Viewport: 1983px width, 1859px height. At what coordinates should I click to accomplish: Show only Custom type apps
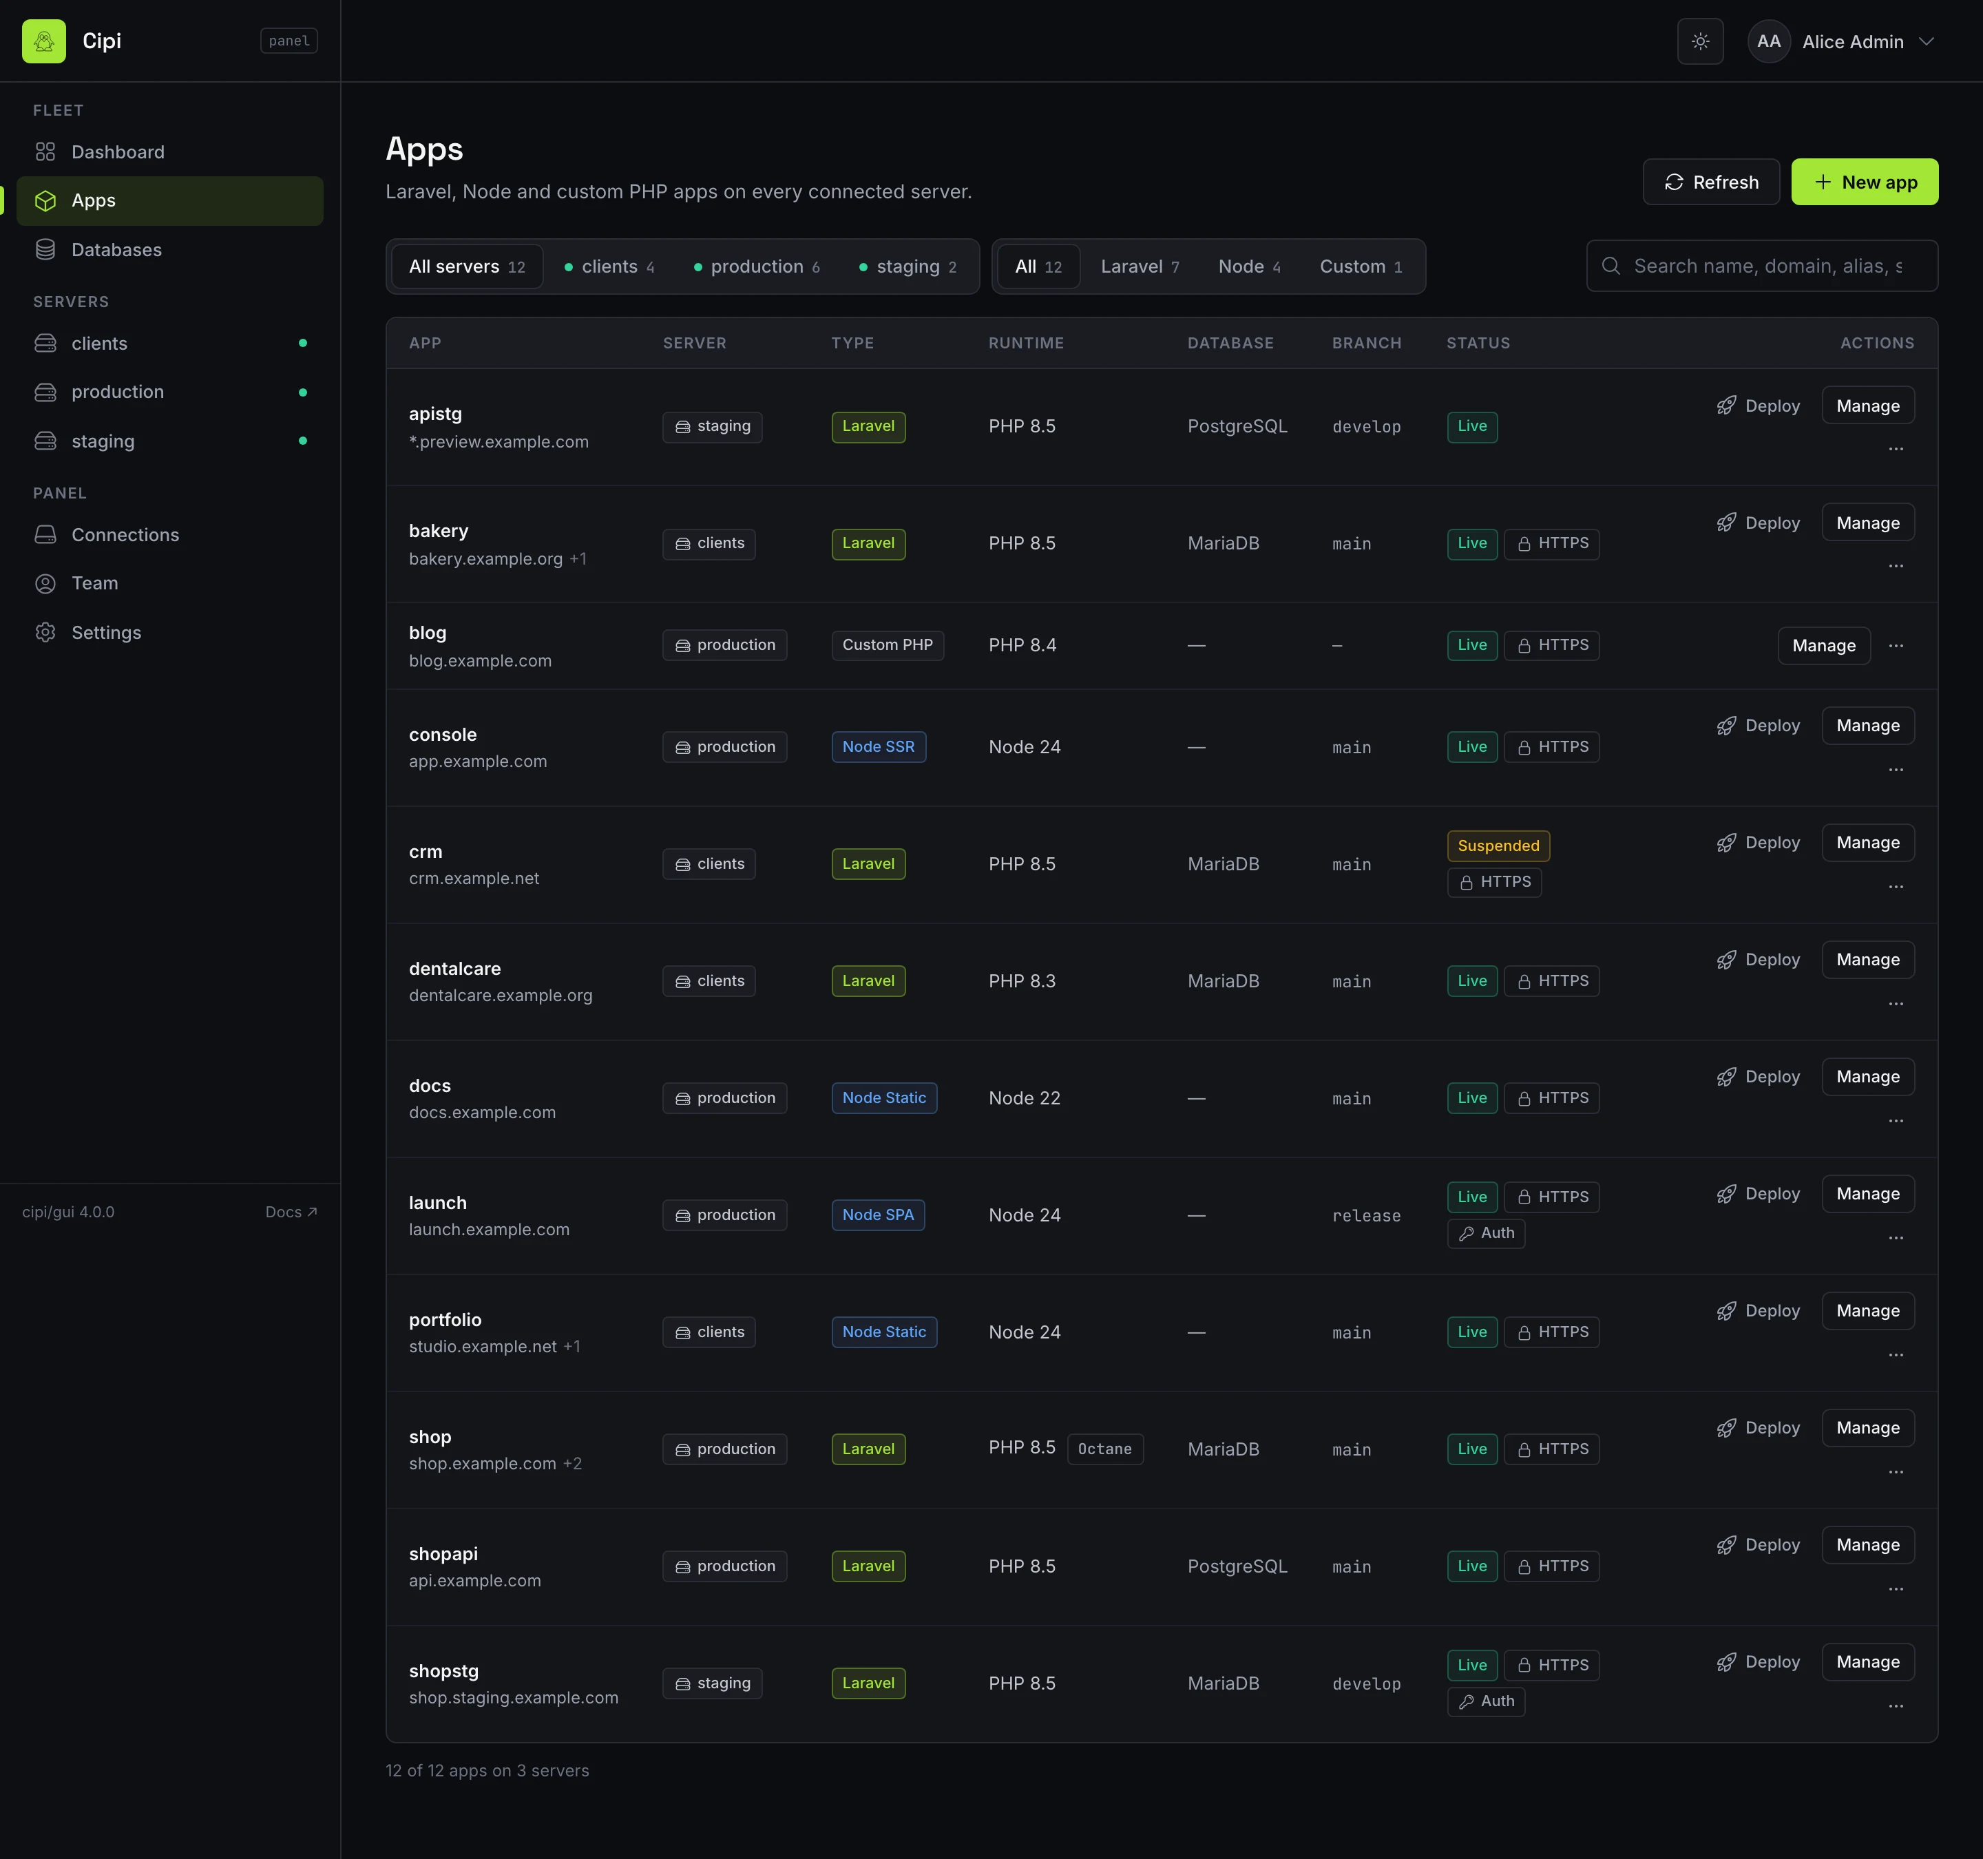[1361, 266]
